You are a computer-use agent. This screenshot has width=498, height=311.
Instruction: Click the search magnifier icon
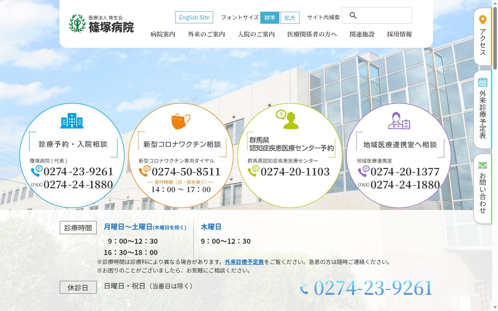(x=353, y=16)
